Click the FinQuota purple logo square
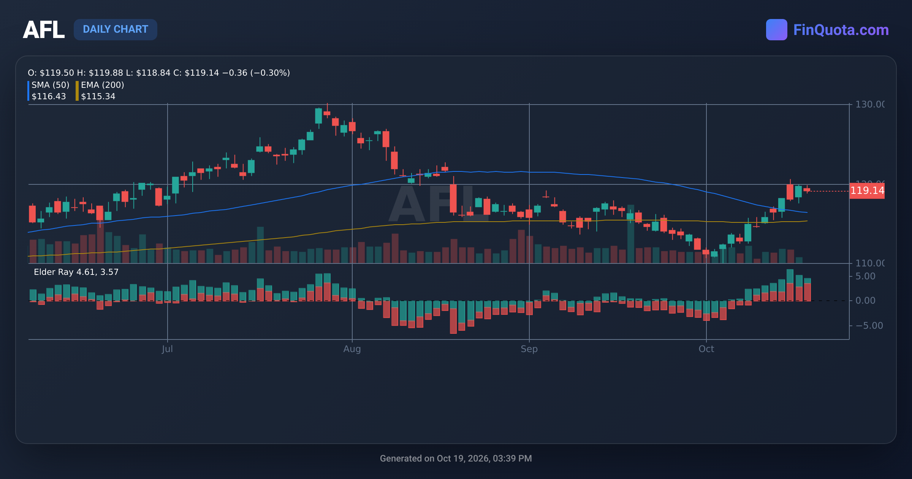912x479 pixels. coord(776,30)
